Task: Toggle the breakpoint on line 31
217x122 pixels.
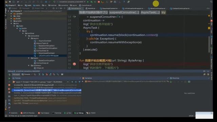Action: pos(74,64)
